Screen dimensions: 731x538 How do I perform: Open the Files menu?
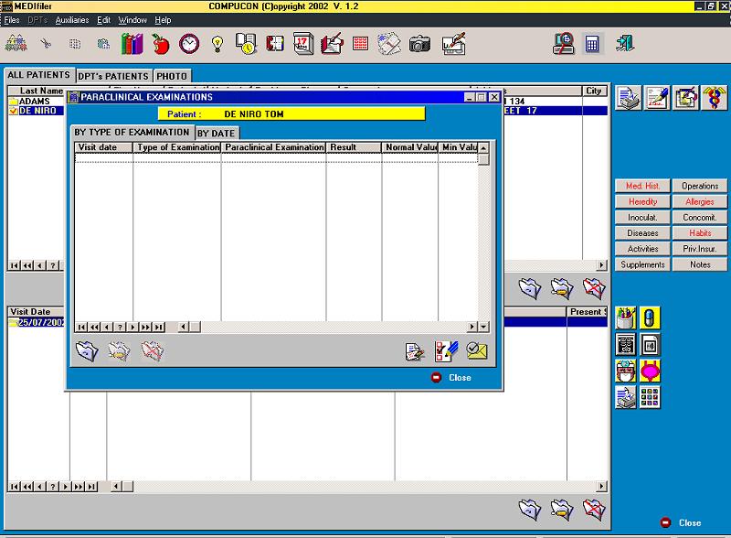click(x=12, y=20)
